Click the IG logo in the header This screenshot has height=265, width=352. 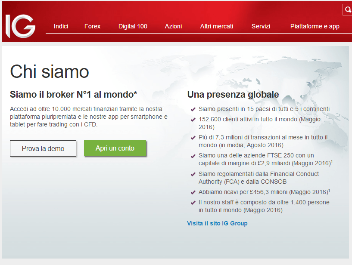coord(20,26)
